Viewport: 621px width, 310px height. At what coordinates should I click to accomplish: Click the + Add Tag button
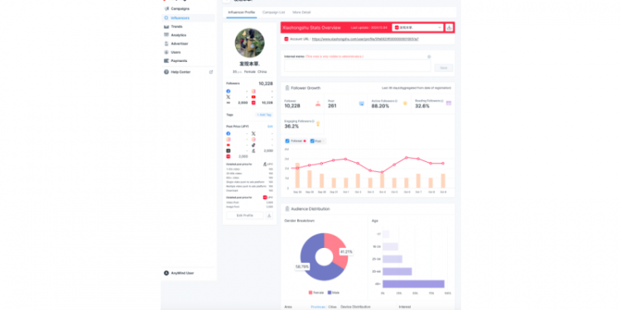pyautogui.click(x=264, y=115)
